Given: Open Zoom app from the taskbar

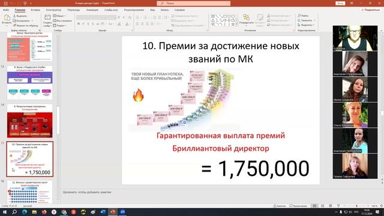Looking at the screenshot, I should tap(122, 212).
